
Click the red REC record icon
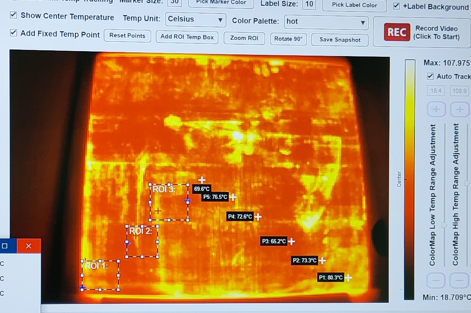[396, 32]
